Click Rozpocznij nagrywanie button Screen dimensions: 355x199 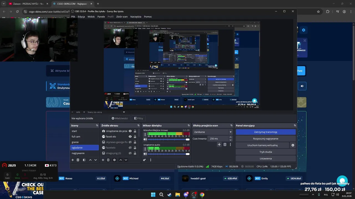tap(265, 138)
